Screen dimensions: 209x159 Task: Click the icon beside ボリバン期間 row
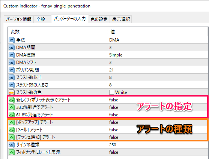[x=12, y=70]
